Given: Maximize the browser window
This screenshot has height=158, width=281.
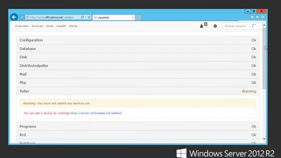Looking at the screenshot, I should [254, 11].
